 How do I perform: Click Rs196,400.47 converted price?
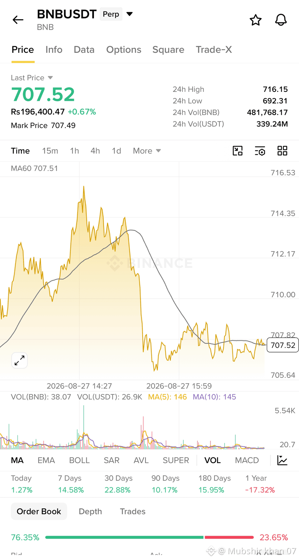[x=38, y=112]
